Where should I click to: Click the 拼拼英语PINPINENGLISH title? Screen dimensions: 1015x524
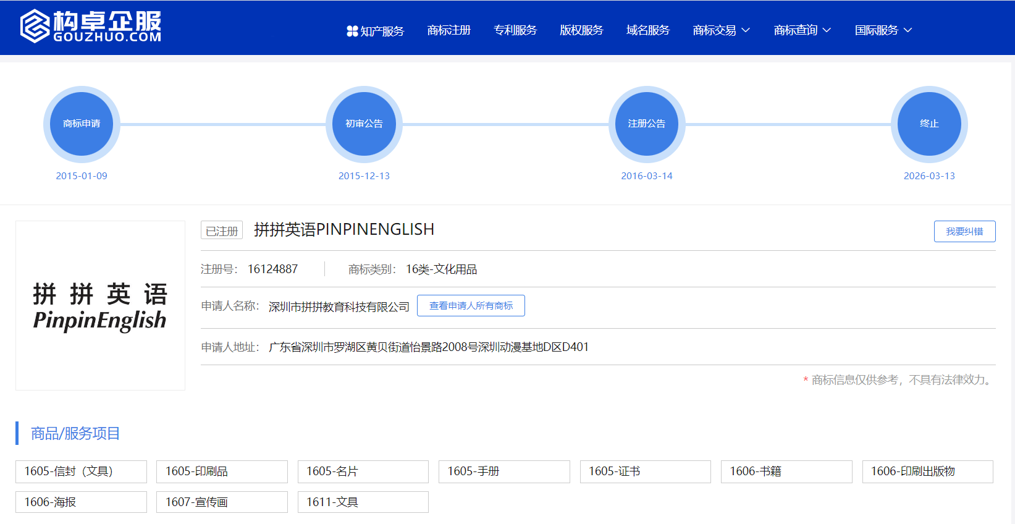tap(344, 230)
